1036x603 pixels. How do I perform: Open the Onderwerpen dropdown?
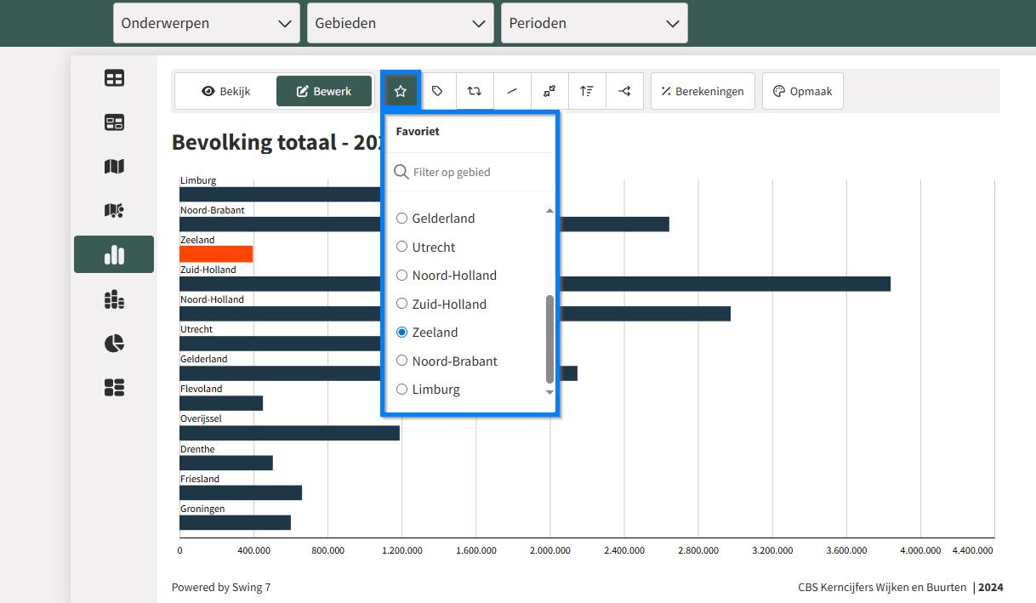(207, 23)
